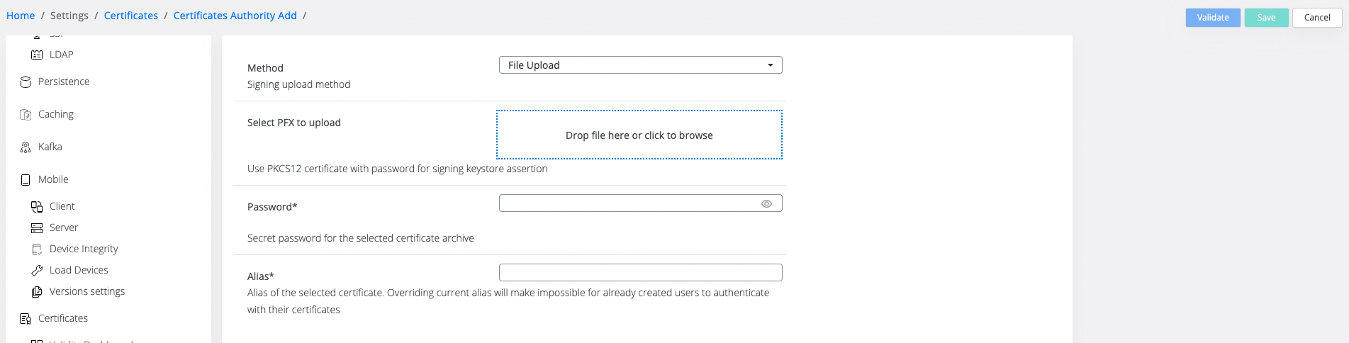Click the PFX file drop zone

point(639,135)
